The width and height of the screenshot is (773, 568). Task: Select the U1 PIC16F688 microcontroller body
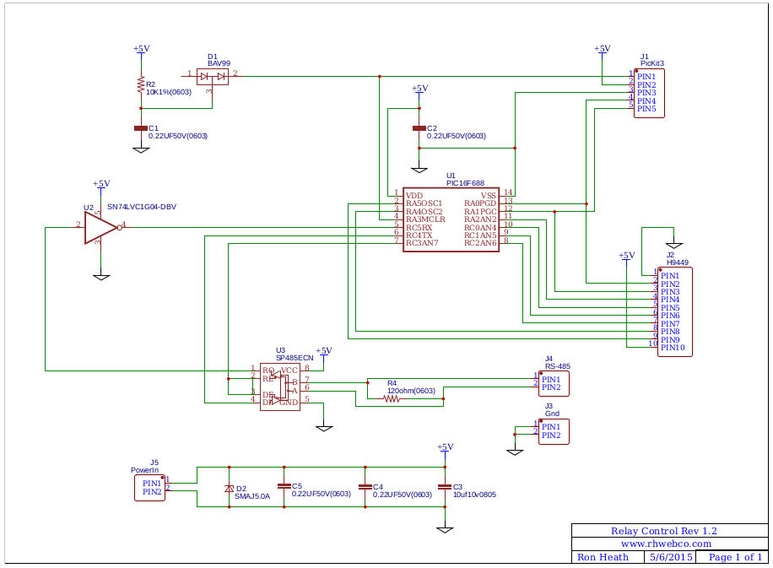click(x=451, y=219)
